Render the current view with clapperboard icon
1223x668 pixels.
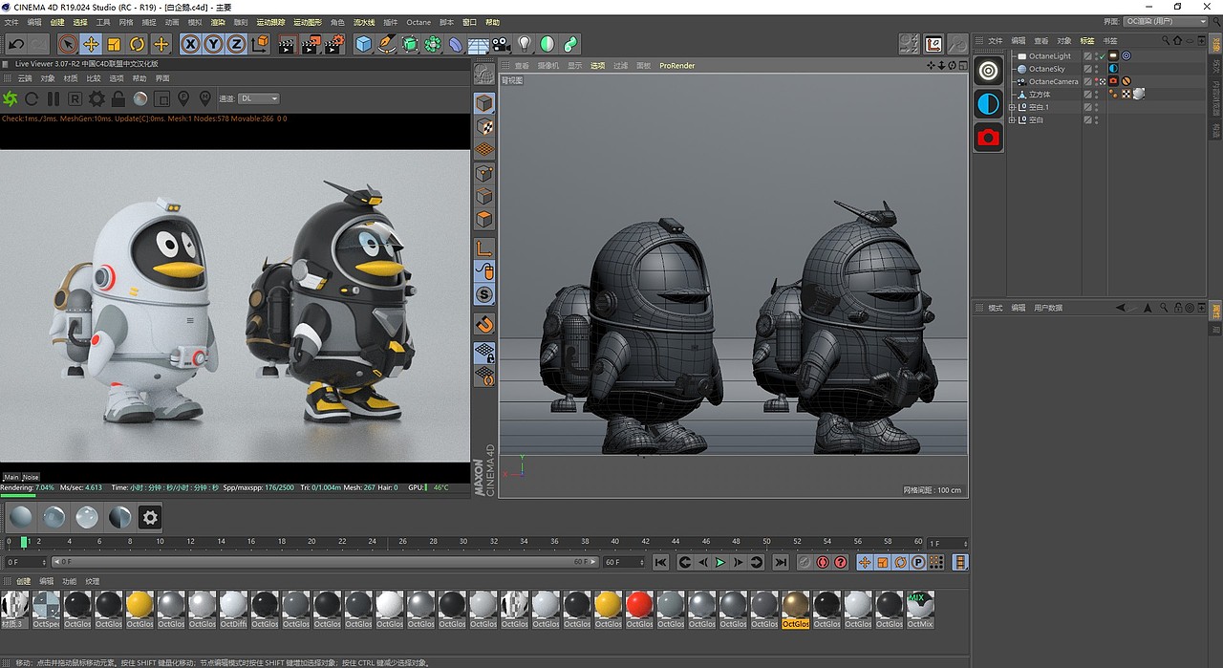287,43
